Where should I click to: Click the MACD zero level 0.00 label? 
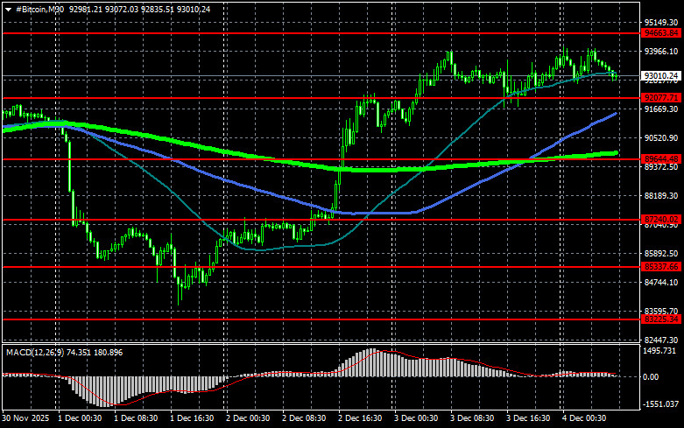[x=652, y=377]
